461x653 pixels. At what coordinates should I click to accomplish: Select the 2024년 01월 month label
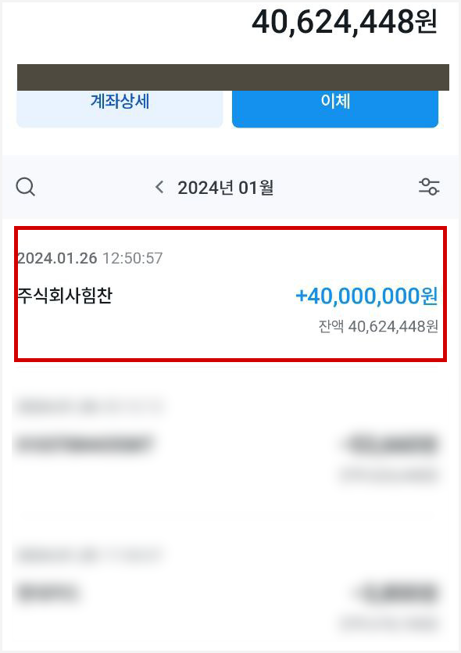226,188
